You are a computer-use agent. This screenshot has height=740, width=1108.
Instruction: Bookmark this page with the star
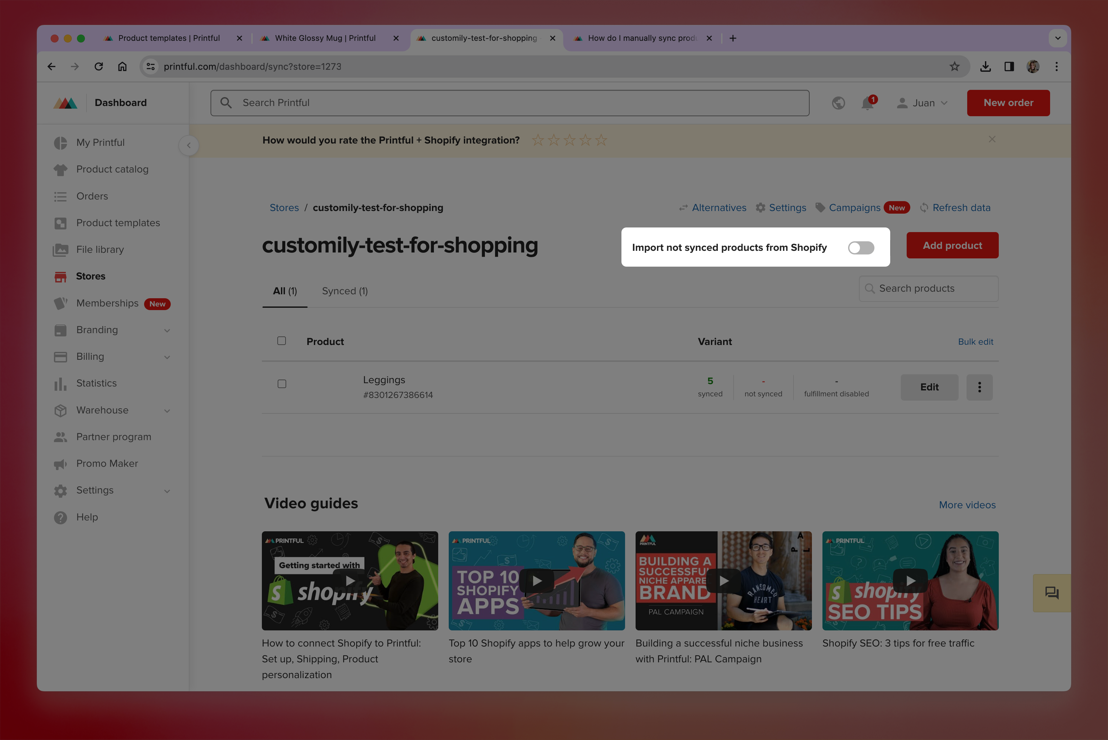tap(954, 66)
